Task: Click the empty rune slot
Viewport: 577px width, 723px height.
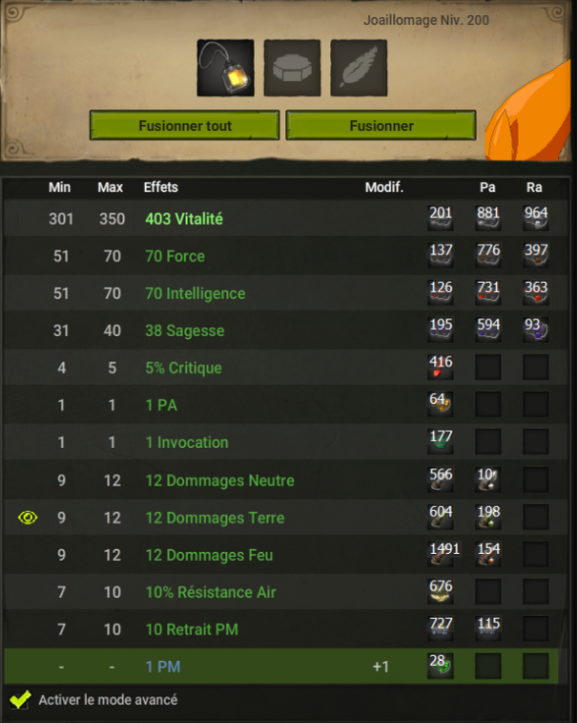Action: [x=292, y=68]
